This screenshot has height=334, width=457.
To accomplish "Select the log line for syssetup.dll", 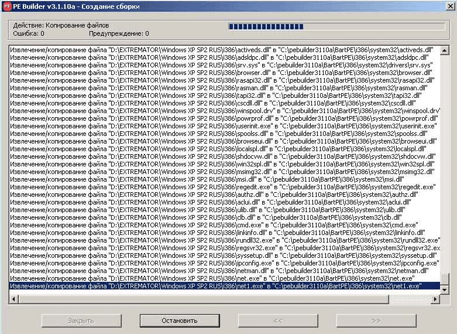I will click(x=225, y=255).
